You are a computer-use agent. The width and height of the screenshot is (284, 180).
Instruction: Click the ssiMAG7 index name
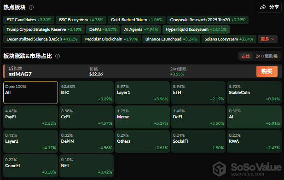(20, 74)
